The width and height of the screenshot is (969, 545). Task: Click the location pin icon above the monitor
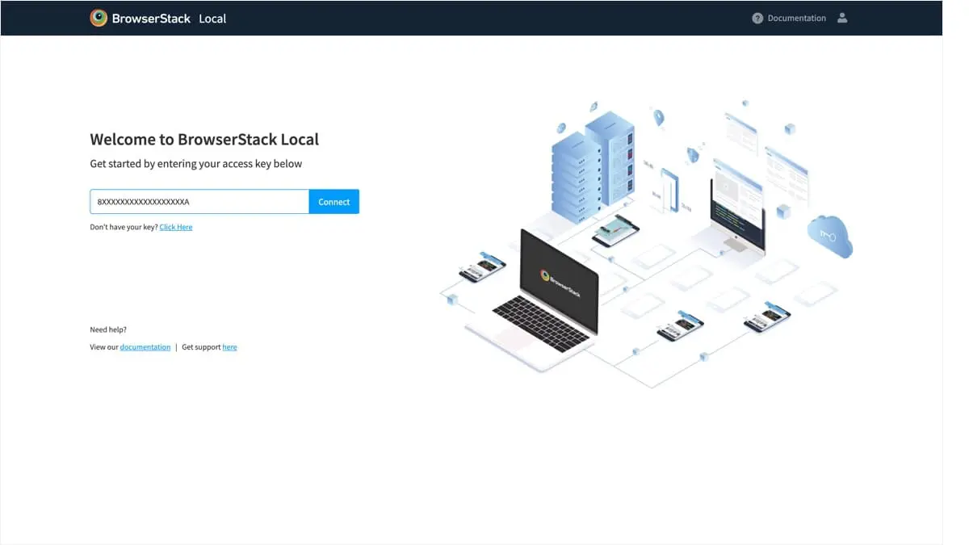point(658,118)
